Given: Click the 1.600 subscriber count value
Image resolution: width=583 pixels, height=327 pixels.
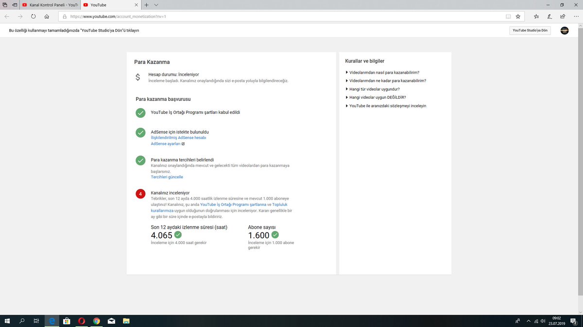Looking at the screenshot, I should click(258, 235).
